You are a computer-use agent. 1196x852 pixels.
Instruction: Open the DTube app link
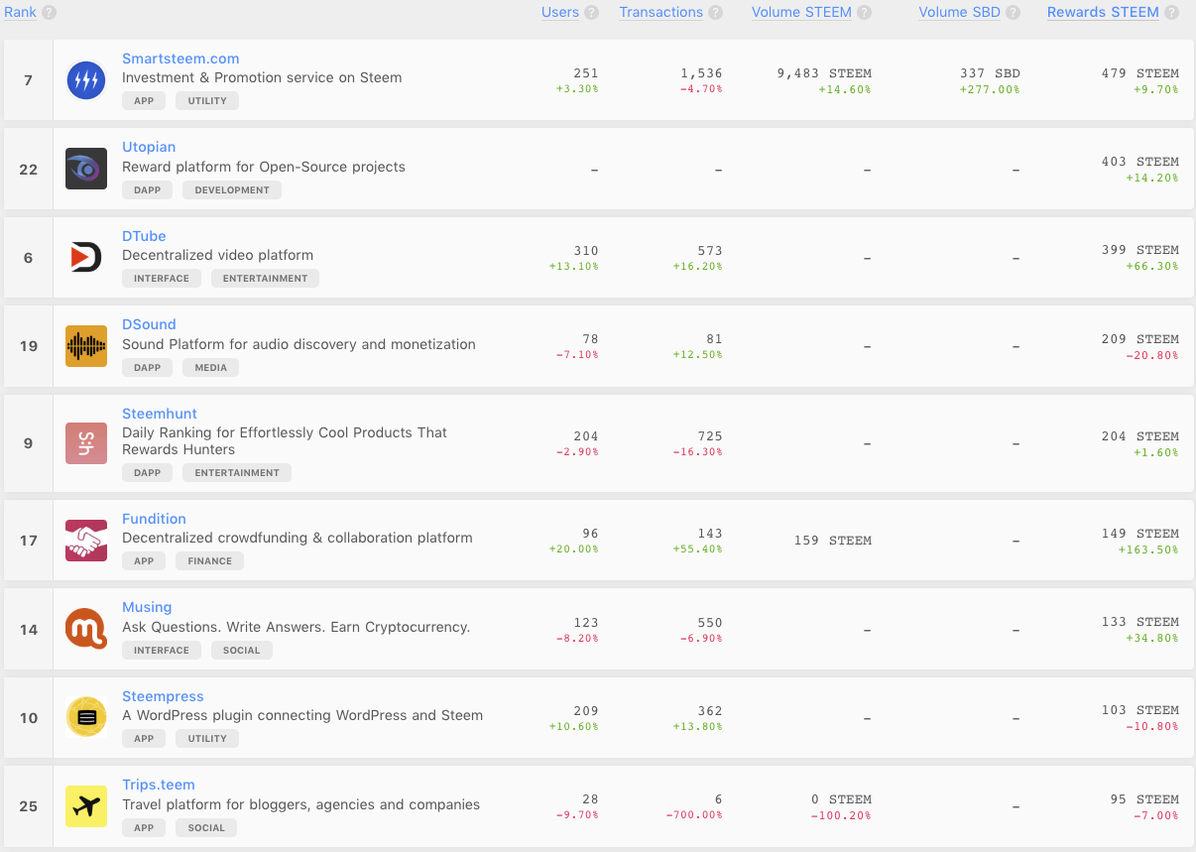144,236
